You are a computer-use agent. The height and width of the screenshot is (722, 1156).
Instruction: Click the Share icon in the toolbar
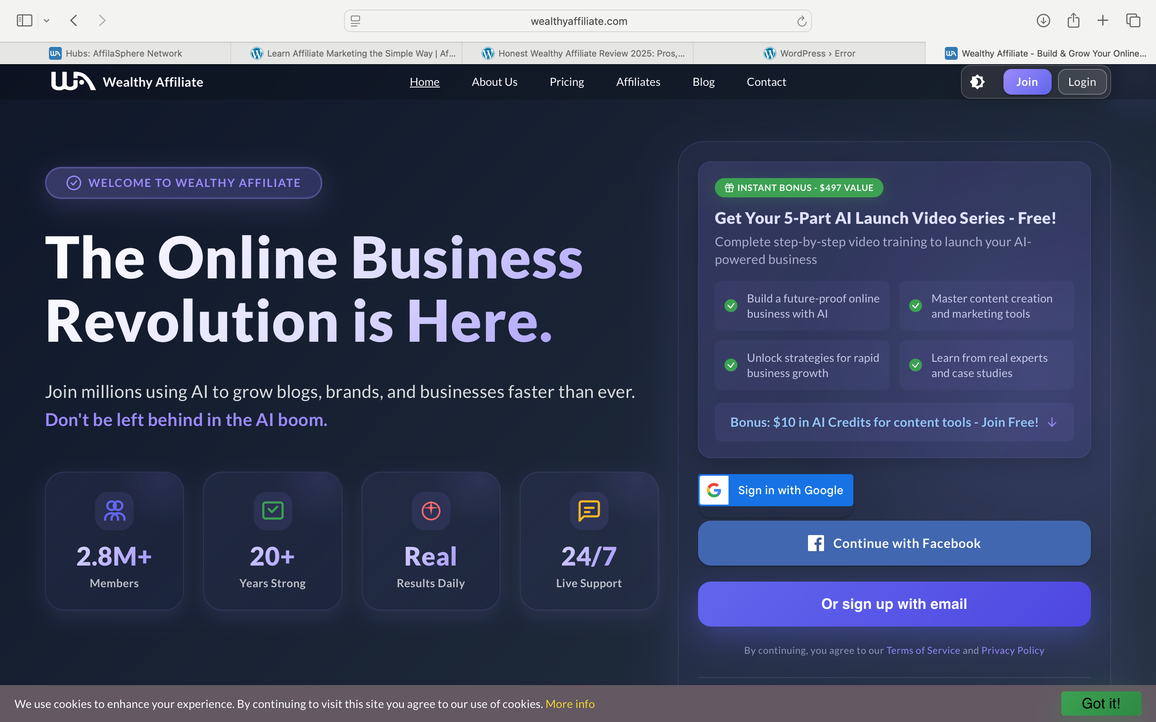pyautogui.click(x=1073, y=20)
